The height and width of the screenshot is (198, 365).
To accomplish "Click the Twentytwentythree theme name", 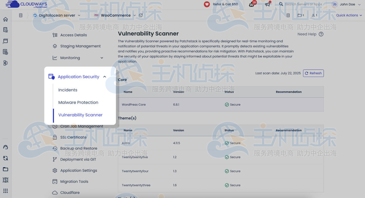I will click(x=136, y=185).
